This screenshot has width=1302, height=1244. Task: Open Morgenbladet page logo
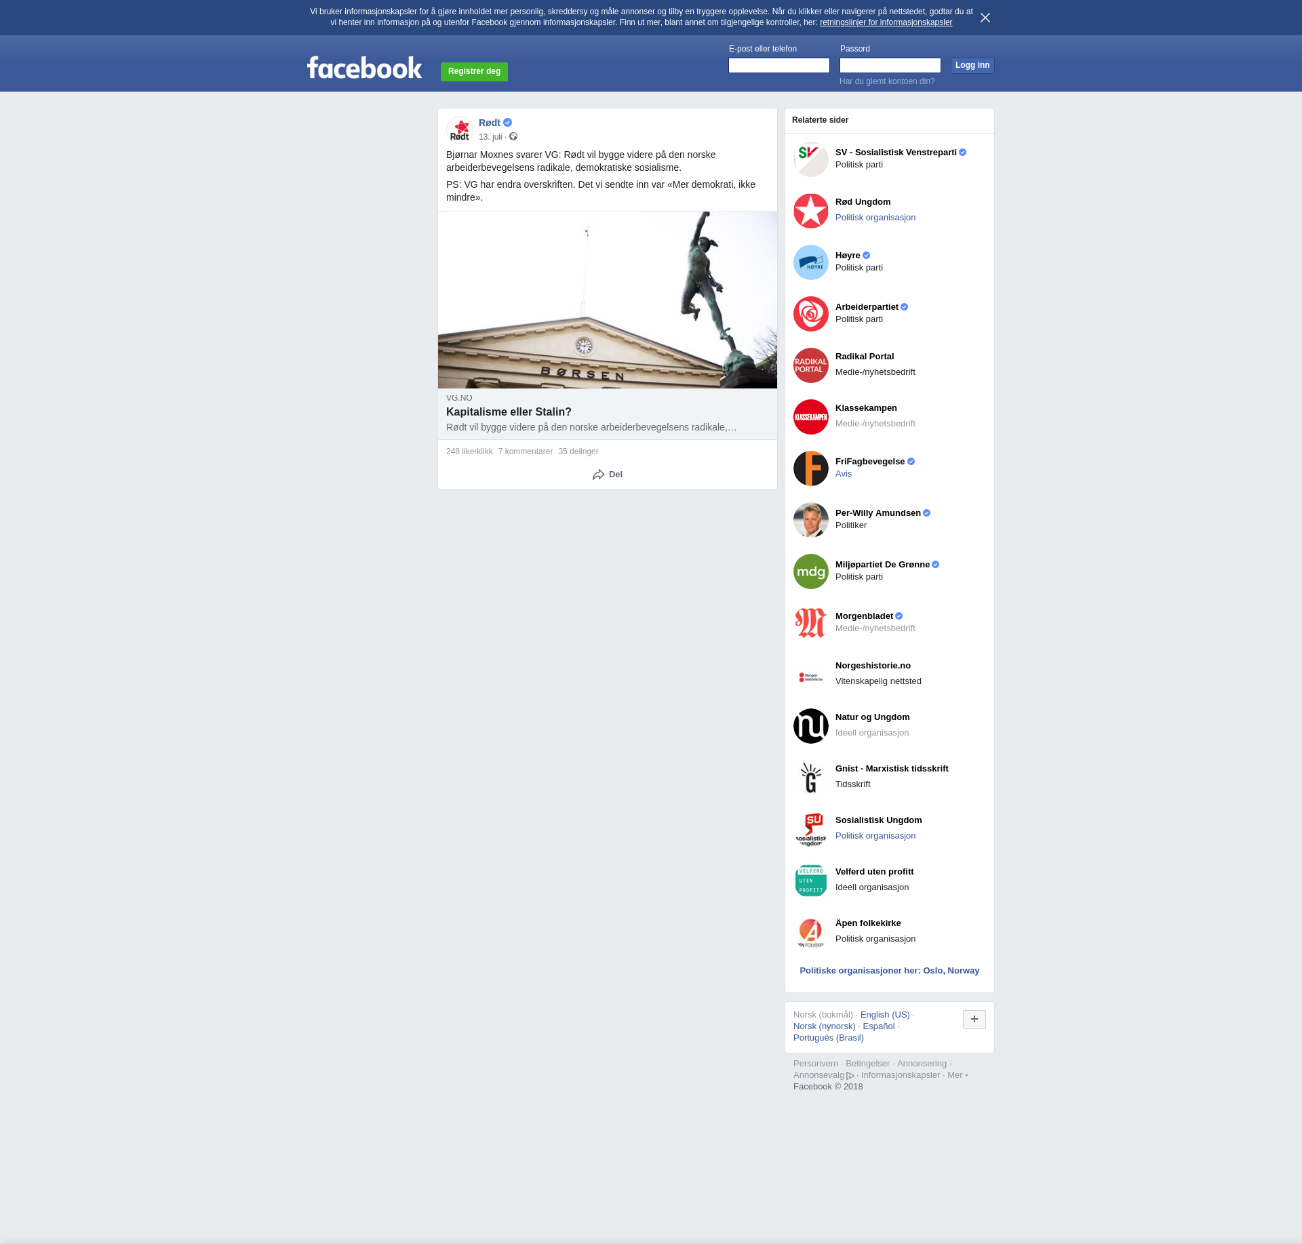click(x=811, y=623)
